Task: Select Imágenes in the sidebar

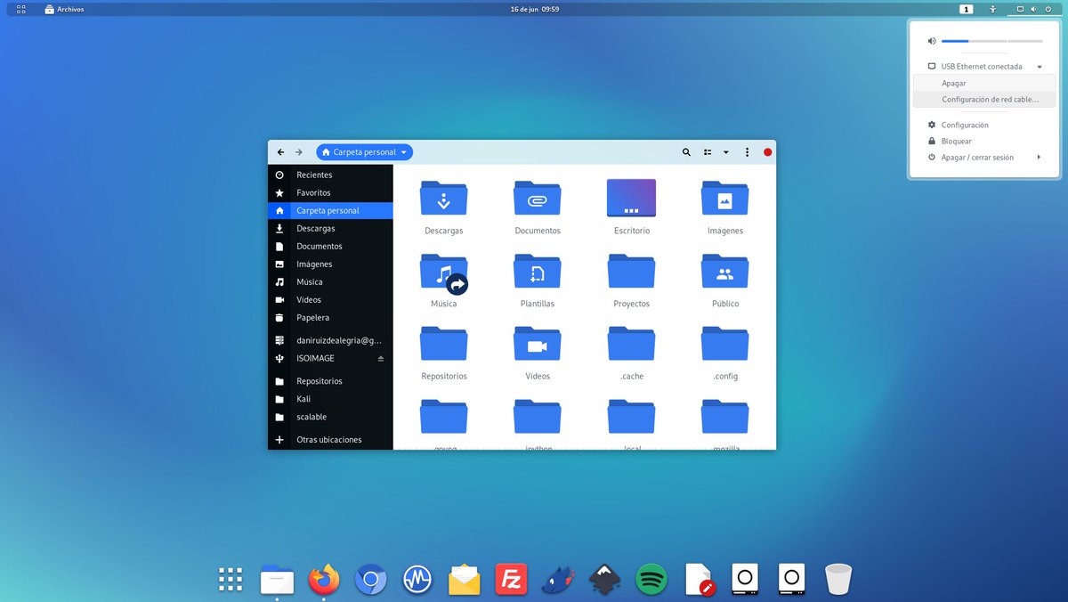Action: click(330, 264)
